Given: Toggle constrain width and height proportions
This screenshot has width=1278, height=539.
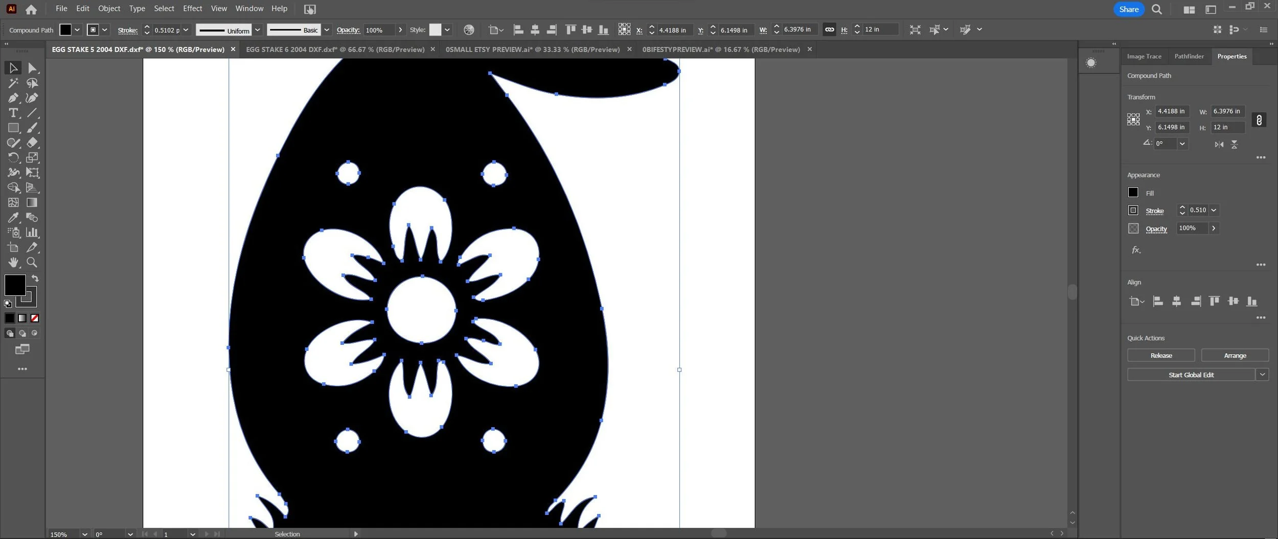Looking at the screenshot, I should pyautogui.click(x=1259, y=120).
